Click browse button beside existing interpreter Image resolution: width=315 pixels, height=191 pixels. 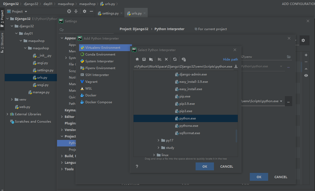[x=288, y=101]
